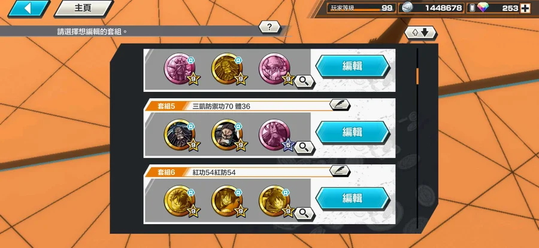Open magnifier details for the 套組6 medals

(304, 213)
